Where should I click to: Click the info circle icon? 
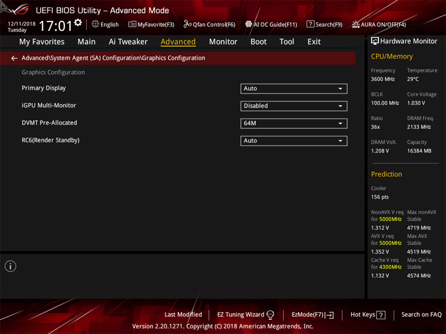pyautogui.click(x=11, y=266)
